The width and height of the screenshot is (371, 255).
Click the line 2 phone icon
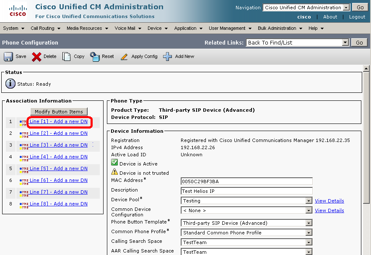tap(24, 134)
